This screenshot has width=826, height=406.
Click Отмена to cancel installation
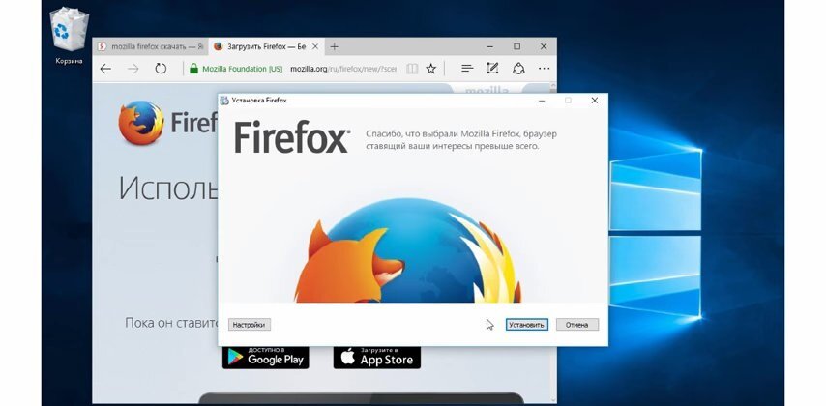576,325
